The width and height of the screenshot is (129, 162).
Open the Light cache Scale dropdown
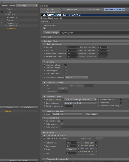pyautogui.click(x=72, y=149)
